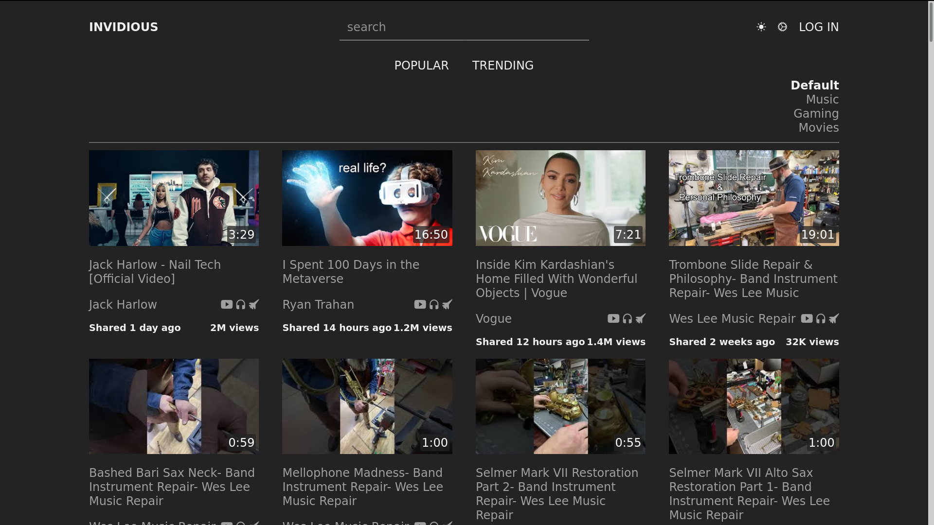
Task: Focus the search input field
Action: click(x=464, y=27)
